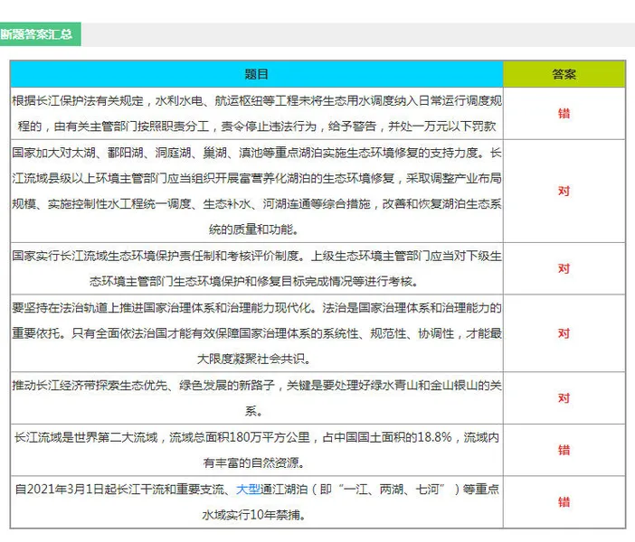The image size is (635, 542).
Task: Select the question about 长江流域是世界第二大流域
Action: tap(257, 438)
